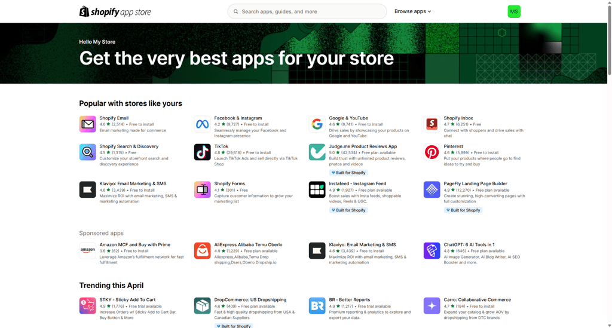Screen dimensions: 612x328
Task: Open DropCommerce: US Dropshipping title
Action: (250, 300)
